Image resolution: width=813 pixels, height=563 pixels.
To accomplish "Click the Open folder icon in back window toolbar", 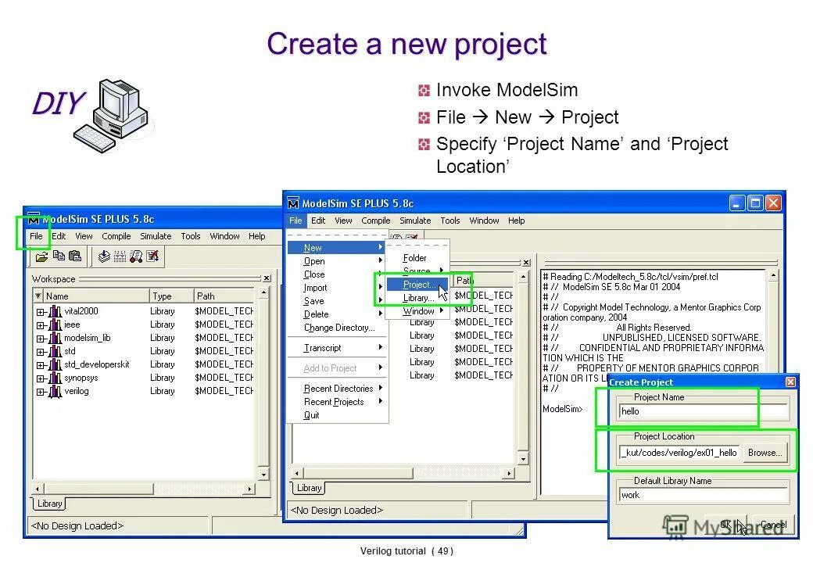I will pos(42,256).
